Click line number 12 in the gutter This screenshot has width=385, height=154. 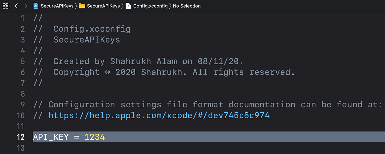pos(21,137)
